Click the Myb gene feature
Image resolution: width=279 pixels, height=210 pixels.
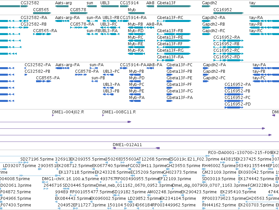136,13
